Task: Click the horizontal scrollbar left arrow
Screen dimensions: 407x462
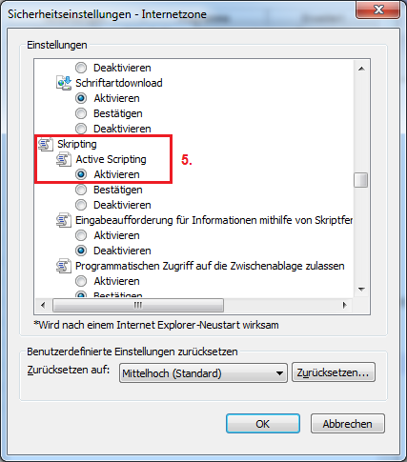Action: [x=43, y=306]
